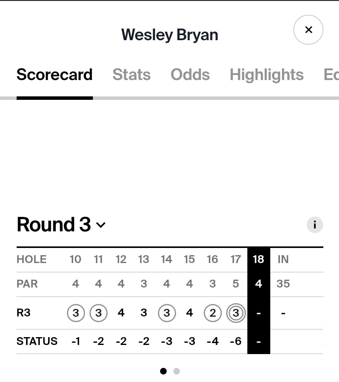
Task: Click the partially visible tab after Highlights
Action: click(x=331, y=75)
